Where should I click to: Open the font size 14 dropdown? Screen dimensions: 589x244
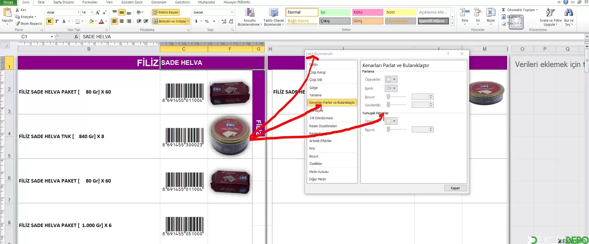[92, 12]
